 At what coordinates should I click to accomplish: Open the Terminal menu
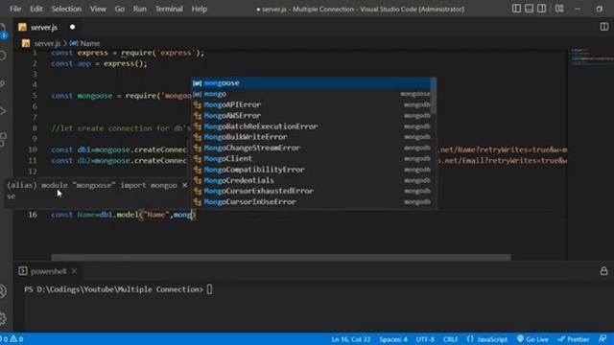coord(169,9)
